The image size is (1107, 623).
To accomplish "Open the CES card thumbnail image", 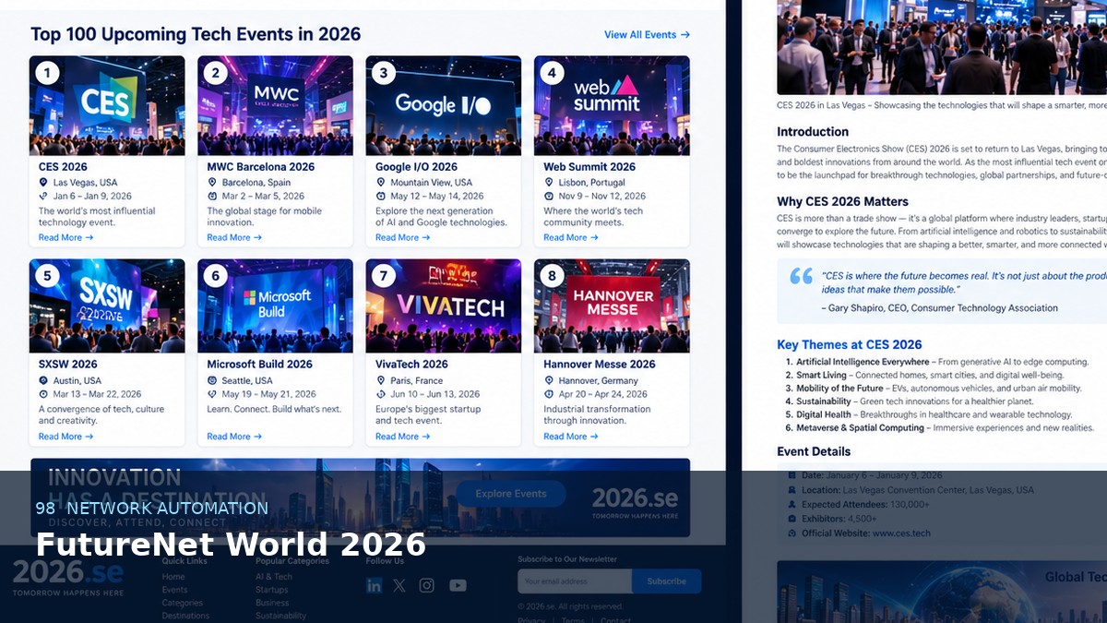I will click(x=107, y=105).
